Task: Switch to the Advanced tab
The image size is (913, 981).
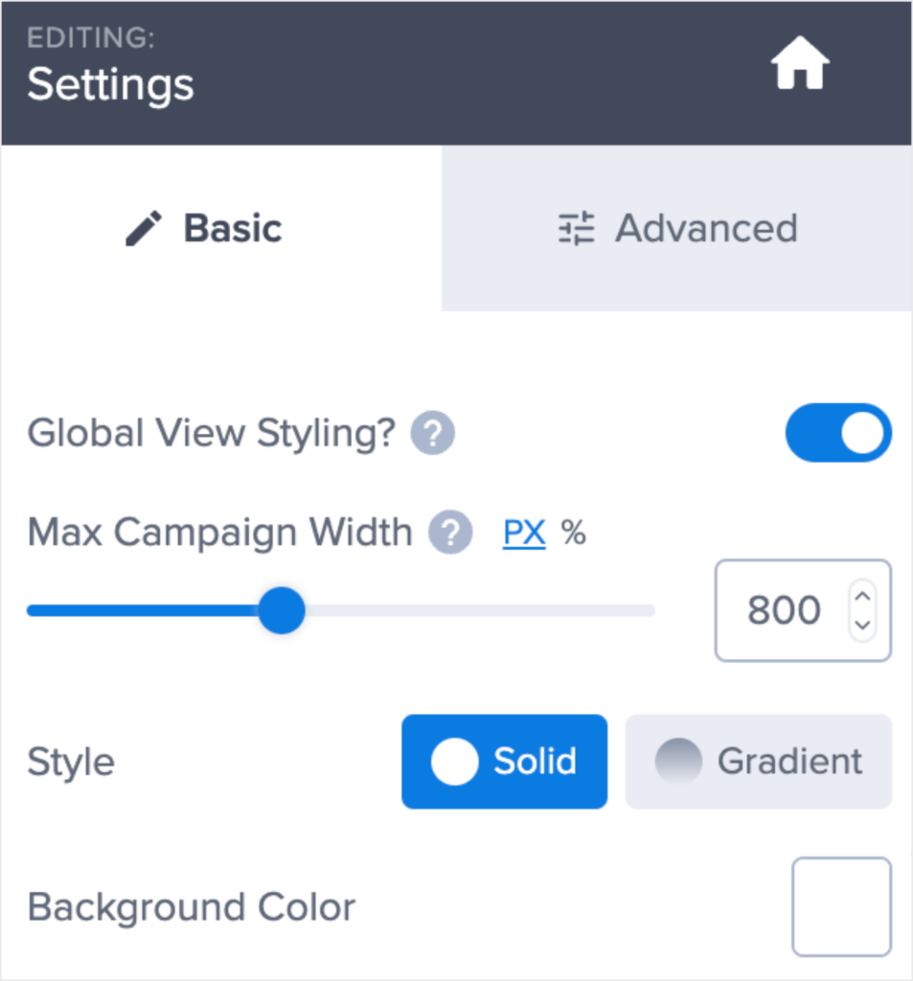Action: (676, 228)
